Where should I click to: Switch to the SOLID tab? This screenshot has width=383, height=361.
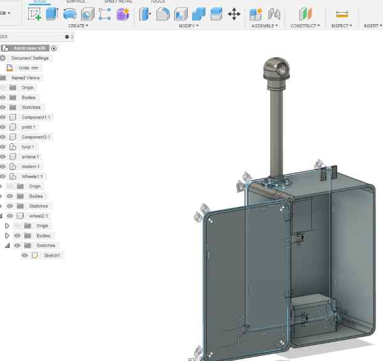[x=40, y=1]
